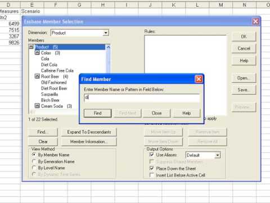Image resolution: width=270 pixels, height=203 pixels.
Task: Select Birch Beer member
Action: tap(50, 100)
